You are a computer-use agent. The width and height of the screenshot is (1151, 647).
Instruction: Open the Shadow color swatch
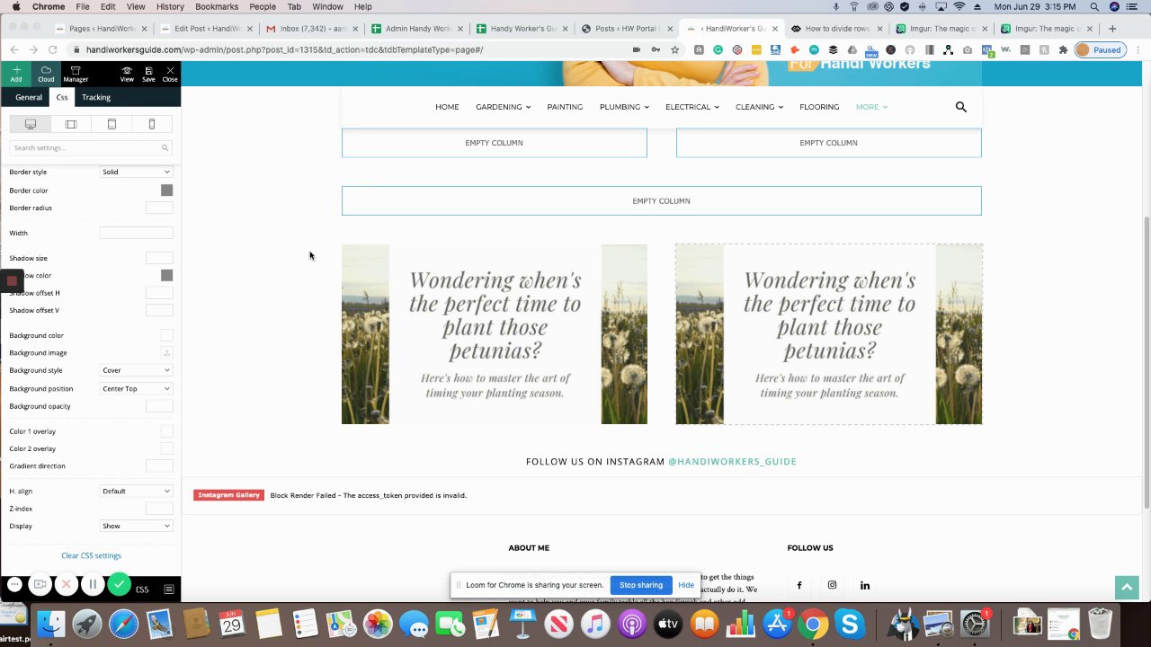point(166,275)
